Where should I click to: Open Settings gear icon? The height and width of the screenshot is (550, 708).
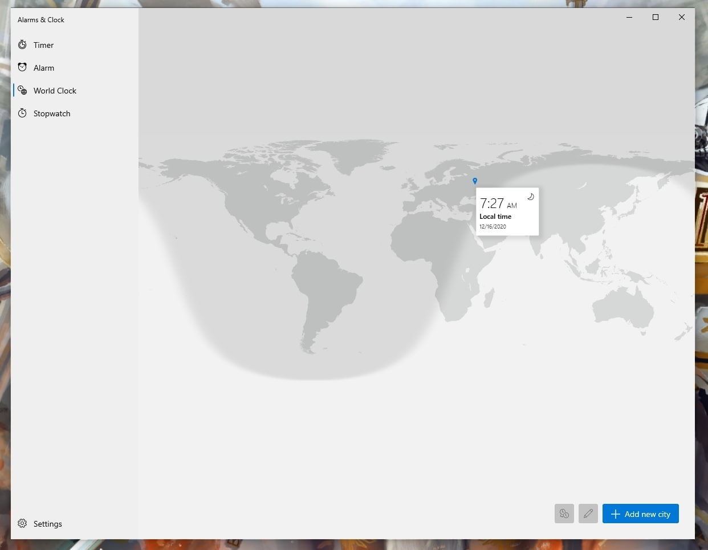tap(22, 523)
